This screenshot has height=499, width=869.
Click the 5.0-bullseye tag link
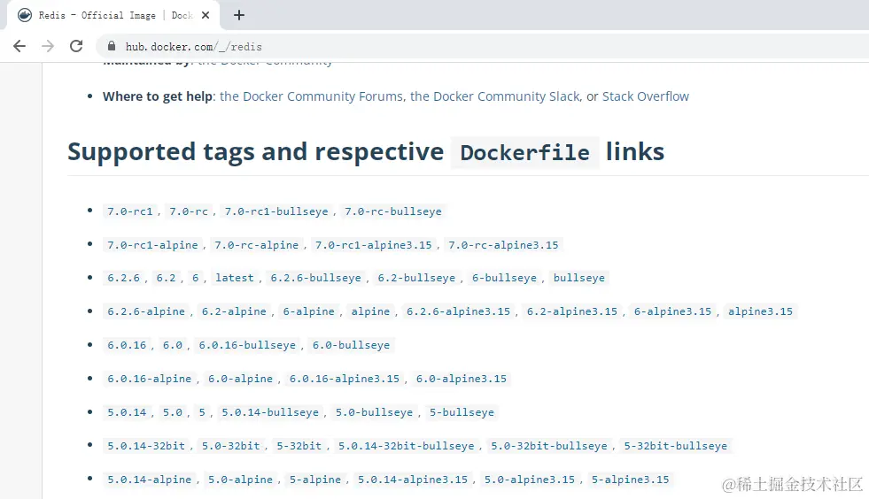(374, 412)
